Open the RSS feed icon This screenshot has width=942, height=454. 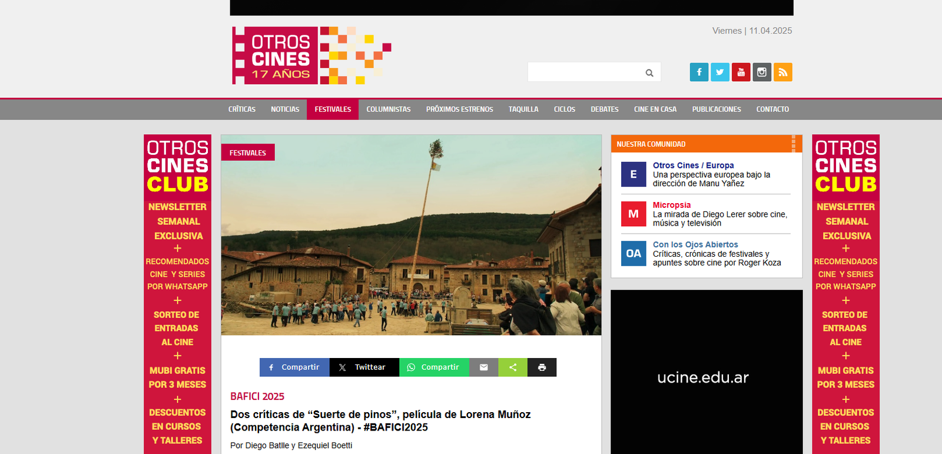point(782,72)
